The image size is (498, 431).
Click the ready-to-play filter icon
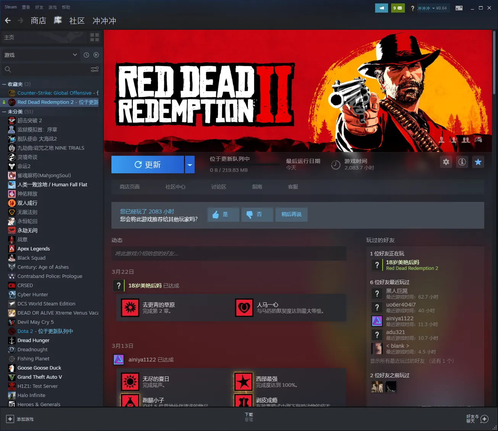click(x=96, y=55)
